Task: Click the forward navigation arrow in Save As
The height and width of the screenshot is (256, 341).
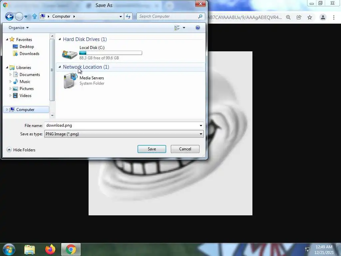Action: point(19,16)
